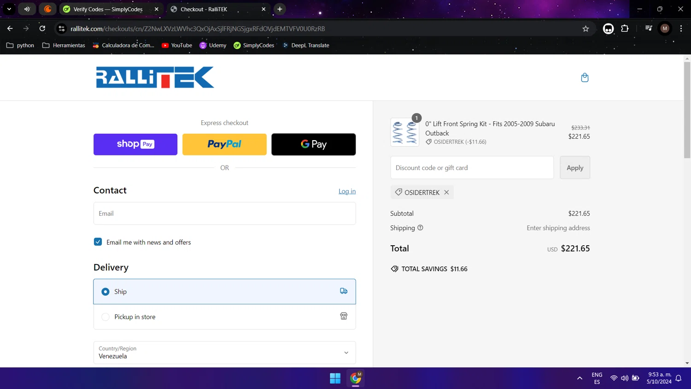Click the Log in link
Image resolution: width=691 pixels, height=389 pixels.
(347, 191)
